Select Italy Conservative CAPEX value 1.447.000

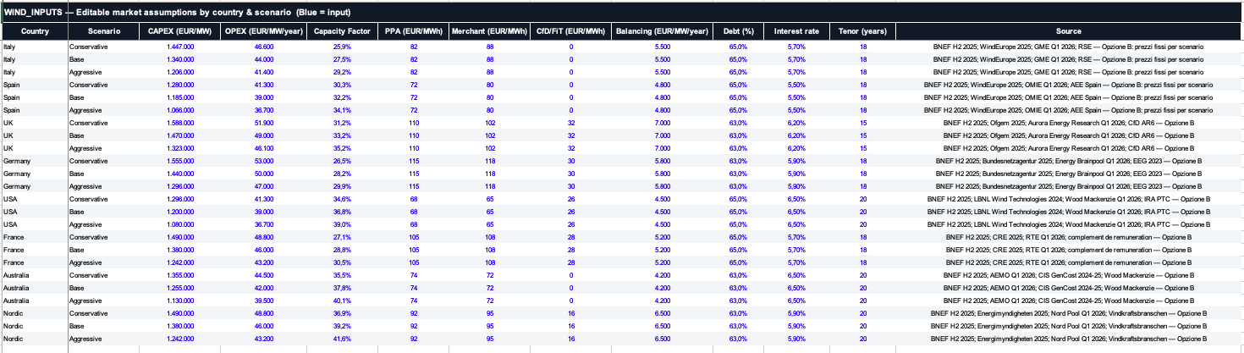(179, 46)
